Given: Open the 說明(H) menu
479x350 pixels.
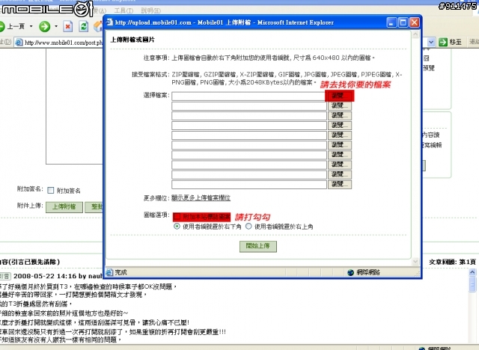Looking at the screenshot, I should pos(151,10).
